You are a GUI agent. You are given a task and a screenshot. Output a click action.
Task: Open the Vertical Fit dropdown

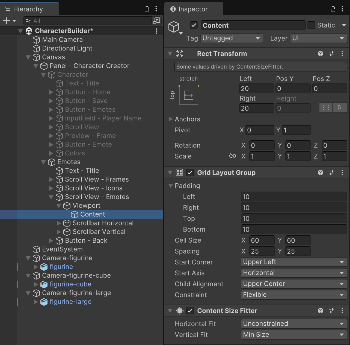[294, 335]
